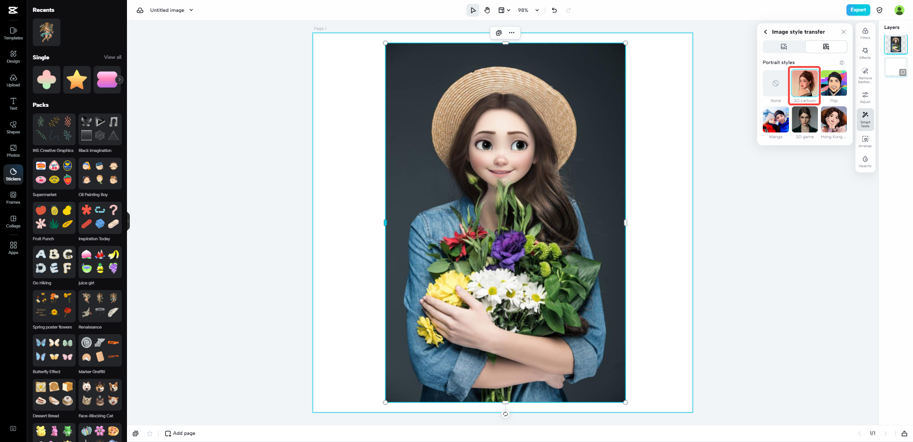The width and height of the screenshot is (913, 442).
Task: Apply the Pop portrait style
Action: tap(834, 87)
